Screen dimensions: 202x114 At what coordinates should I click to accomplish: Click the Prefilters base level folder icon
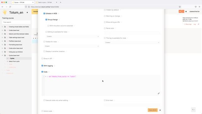(x=5, y=41)
